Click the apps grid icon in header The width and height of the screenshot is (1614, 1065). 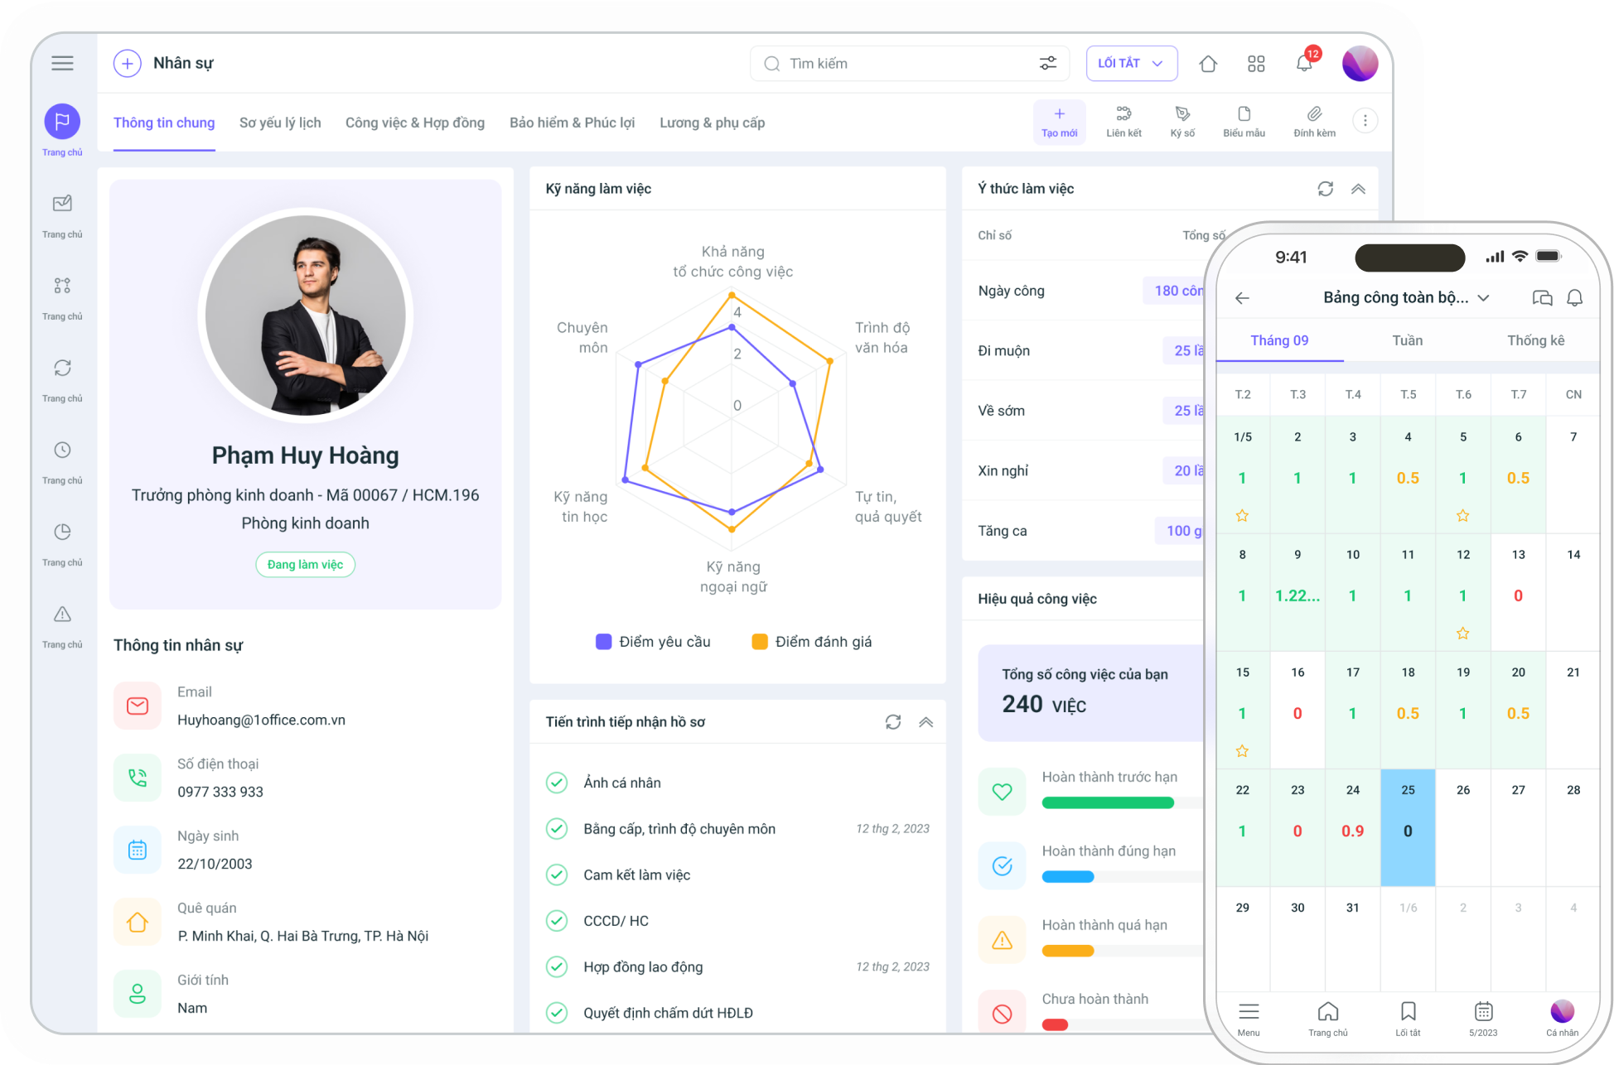tap(1256, 64)
